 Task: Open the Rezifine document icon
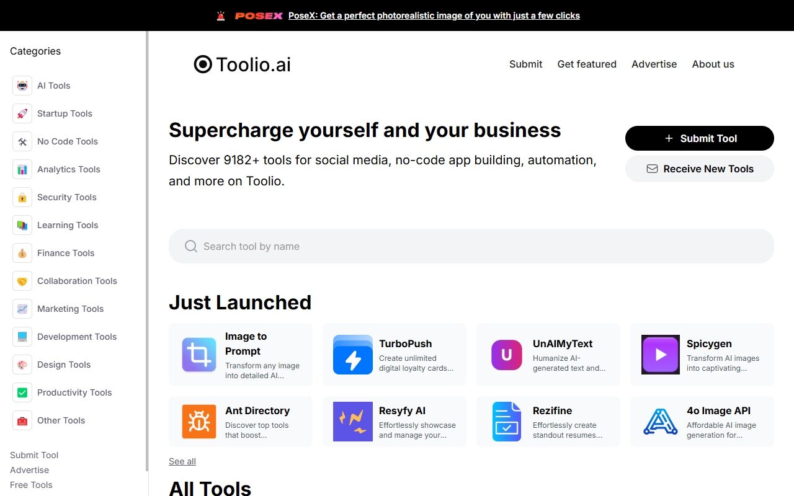[x=507, y=422]
